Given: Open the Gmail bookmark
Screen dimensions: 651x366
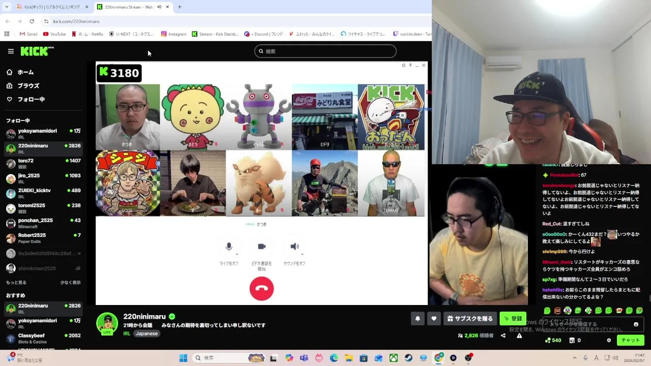Looking at the screenshot, I should click(28, 34).
